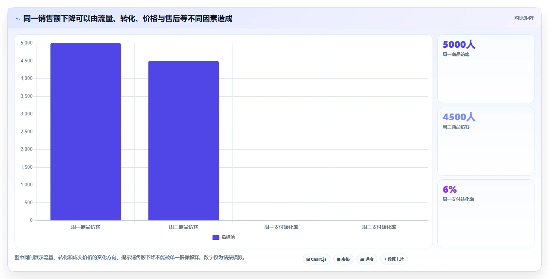The image size is (549, 279).
Task: Open the 5000人 data card
Action: pos(486,69)
